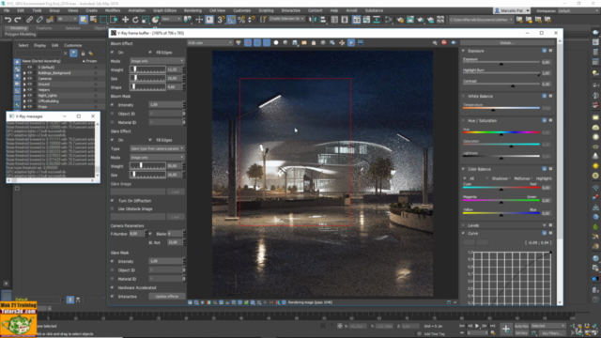Click the clear image bucket icon
Screen dimensions: 601x338
pos(314,43)
